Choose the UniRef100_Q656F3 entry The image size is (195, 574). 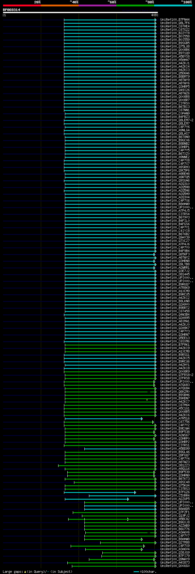click(x=175, y=254)
